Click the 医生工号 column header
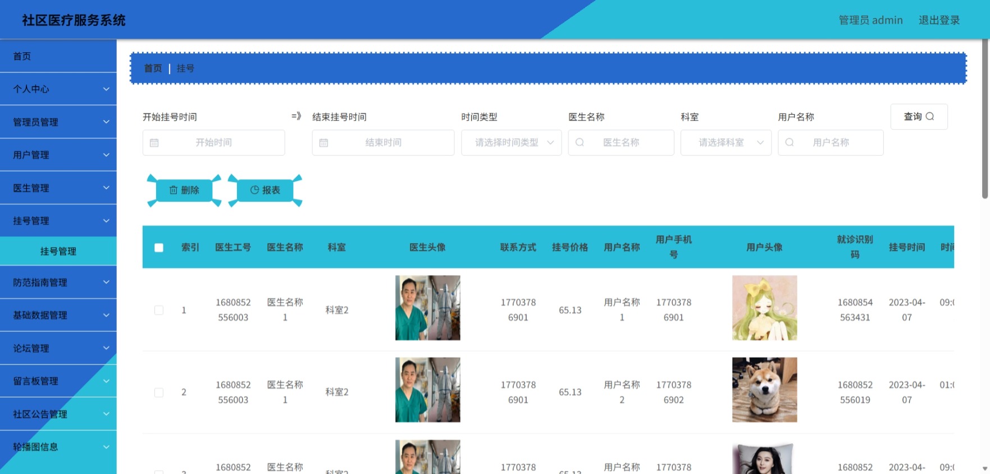This screenshot has height=474, width=990. tap(233, 248)
